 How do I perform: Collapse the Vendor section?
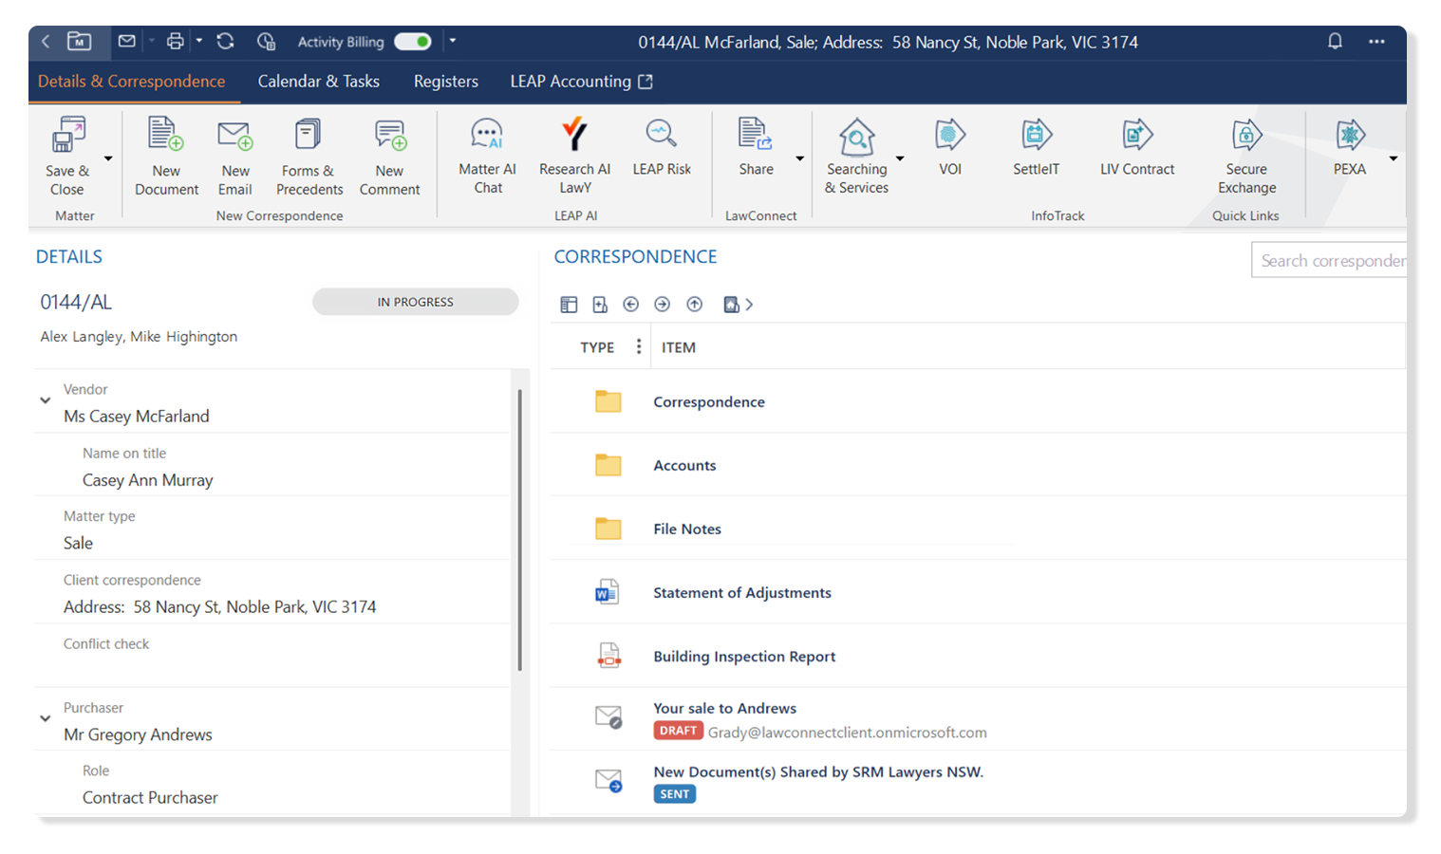pos(45,400)
